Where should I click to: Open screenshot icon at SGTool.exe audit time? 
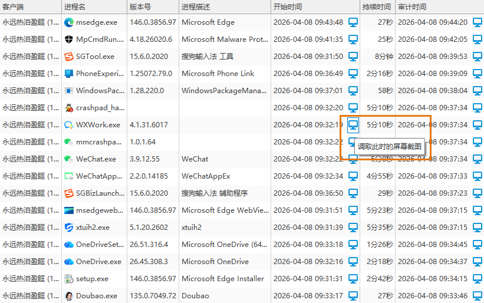click(x=478, y=57)
